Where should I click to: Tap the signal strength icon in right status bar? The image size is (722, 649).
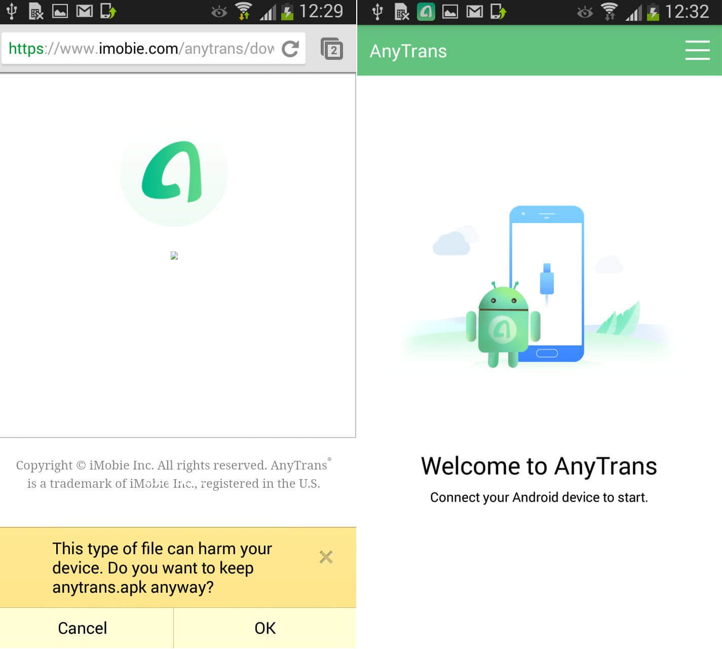coord(633,12)
